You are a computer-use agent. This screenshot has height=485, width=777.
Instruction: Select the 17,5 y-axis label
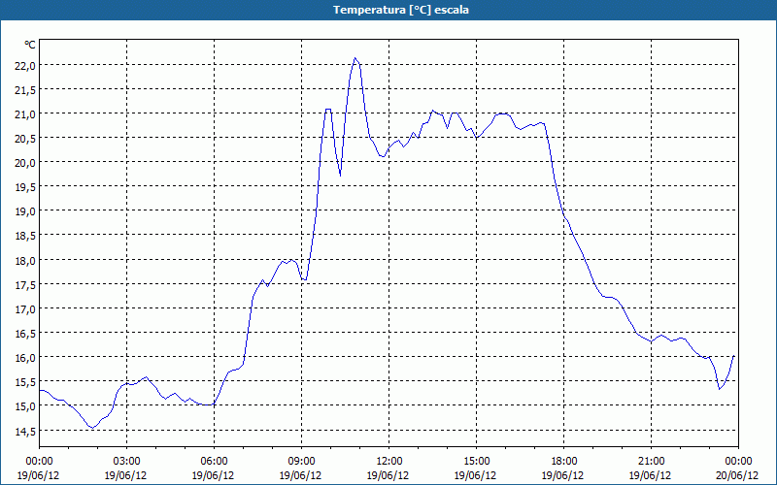[x=24, y=284]
